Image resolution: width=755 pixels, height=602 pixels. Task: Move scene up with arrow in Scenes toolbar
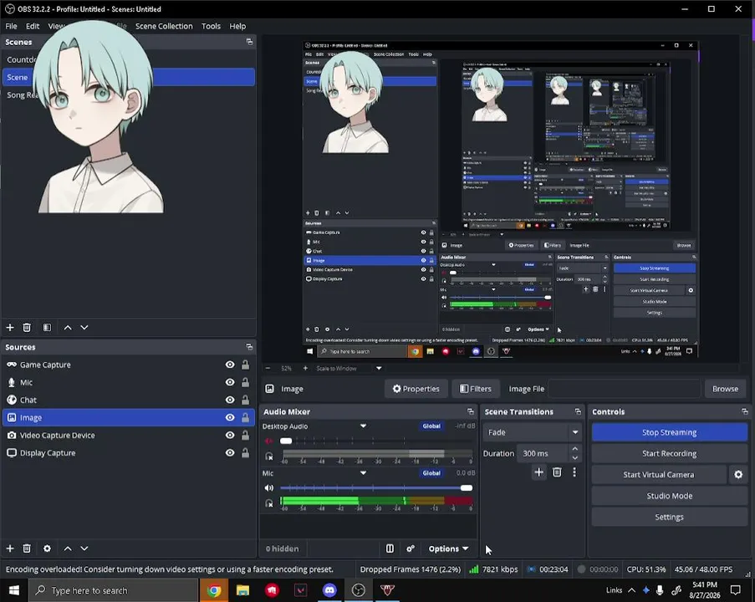click(68, 328)
